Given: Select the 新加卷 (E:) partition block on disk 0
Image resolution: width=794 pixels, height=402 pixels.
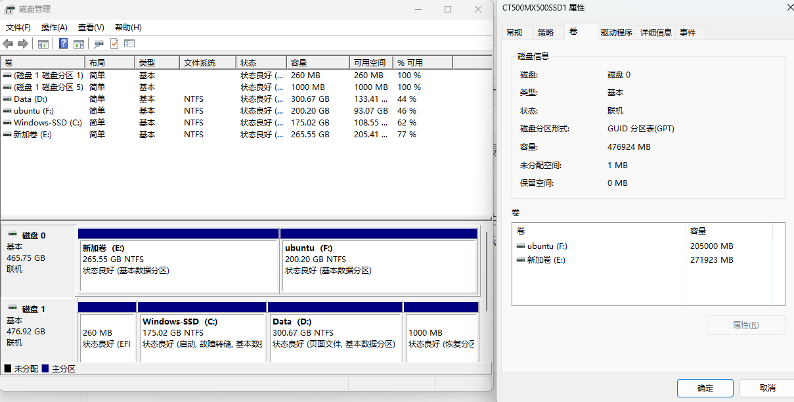Looking at the screenshot, I should [x=179, y=261].
